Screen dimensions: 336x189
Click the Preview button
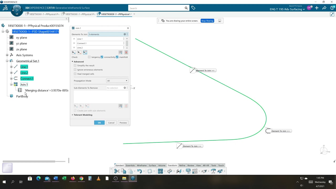click(x=123, y=123)
